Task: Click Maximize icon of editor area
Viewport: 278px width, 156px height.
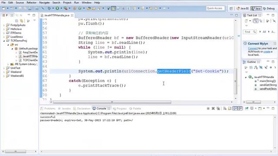Action: click(236, 15)
